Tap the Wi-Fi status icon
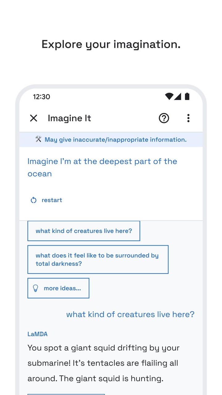This screenshot has width=222, height=395. 169,97
